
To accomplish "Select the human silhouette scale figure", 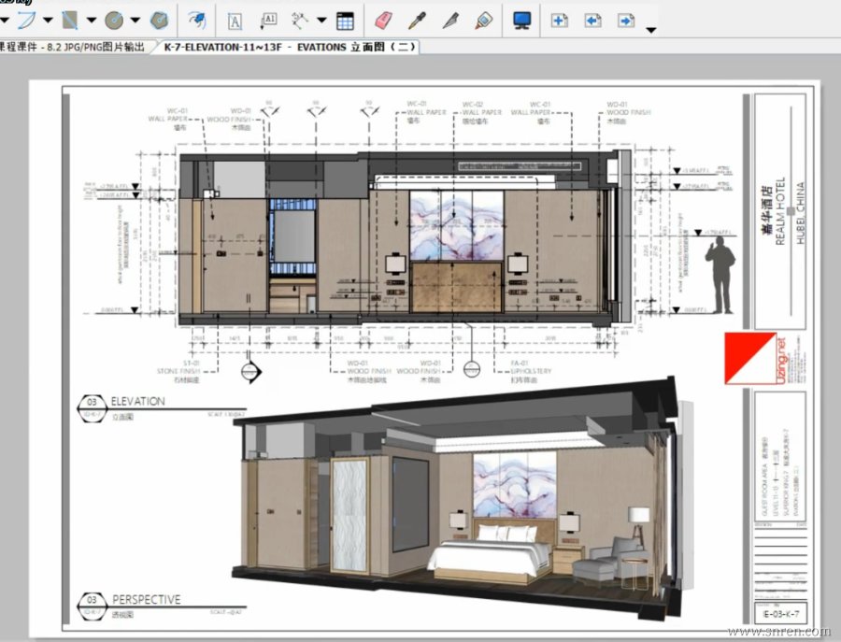I will (720, 275).
